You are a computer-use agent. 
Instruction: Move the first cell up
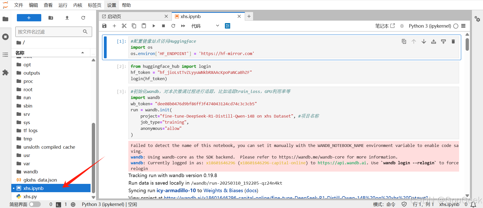click(x=414, y=41)
